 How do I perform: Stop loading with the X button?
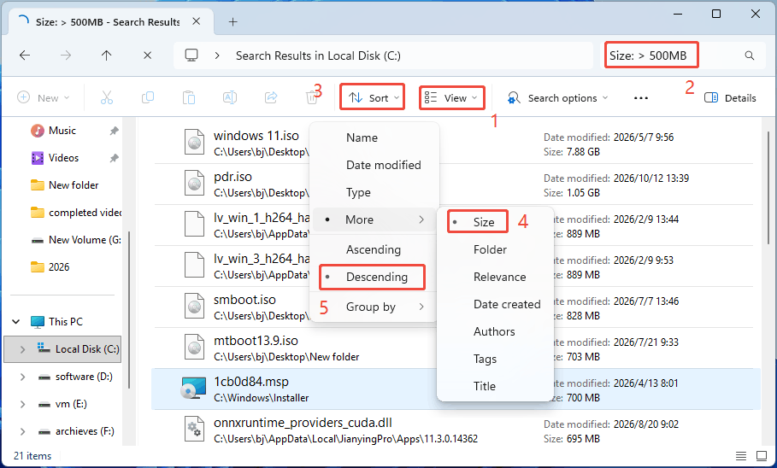[147, 56]
